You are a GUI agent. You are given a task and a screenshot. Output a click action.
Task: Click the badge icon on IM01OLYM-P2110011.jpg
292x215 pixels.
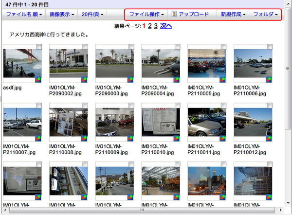222,139
